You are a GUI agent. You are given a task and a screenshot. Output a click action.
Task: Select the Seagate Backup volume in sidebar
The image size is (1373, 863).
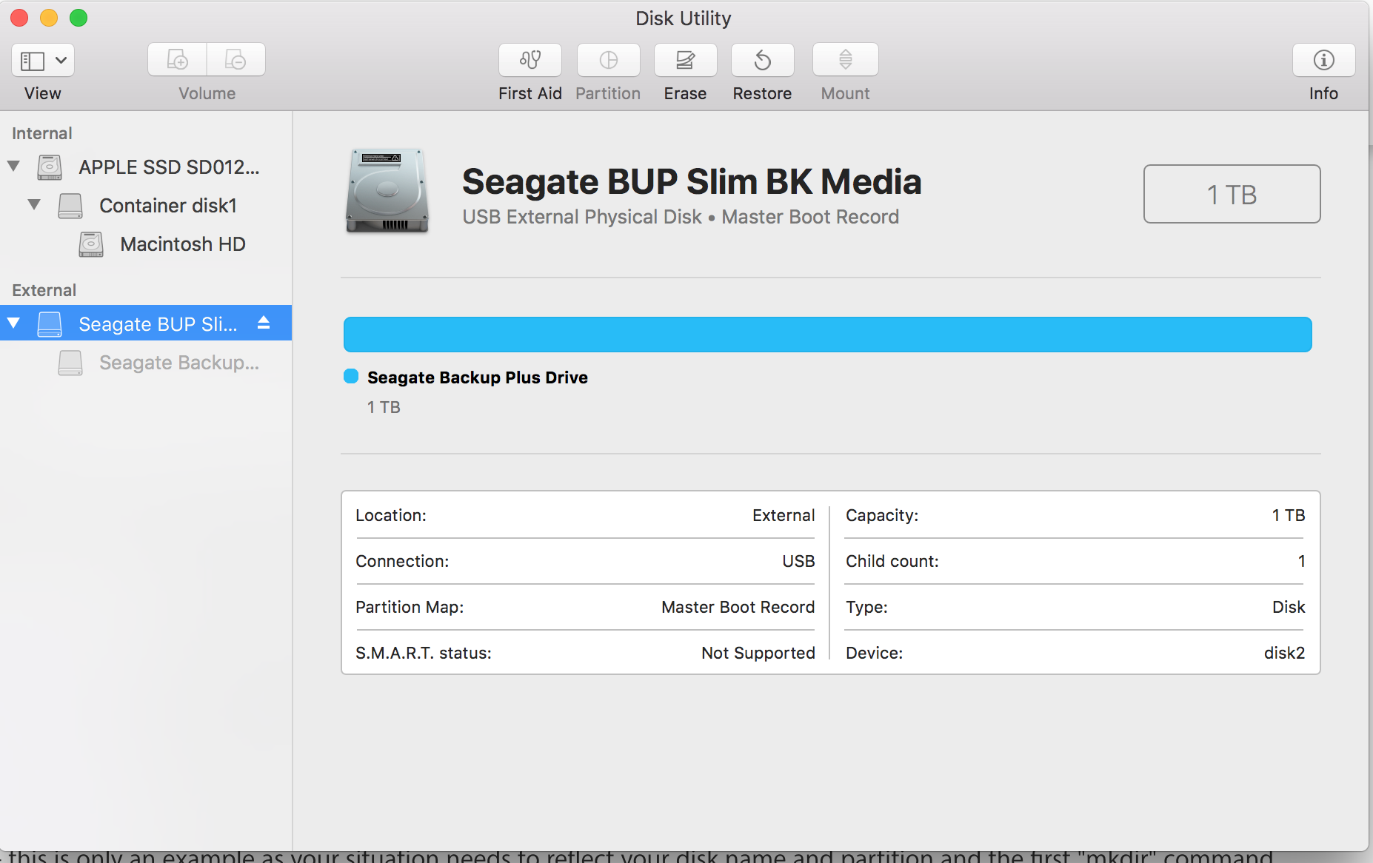(x=146, y=363)
